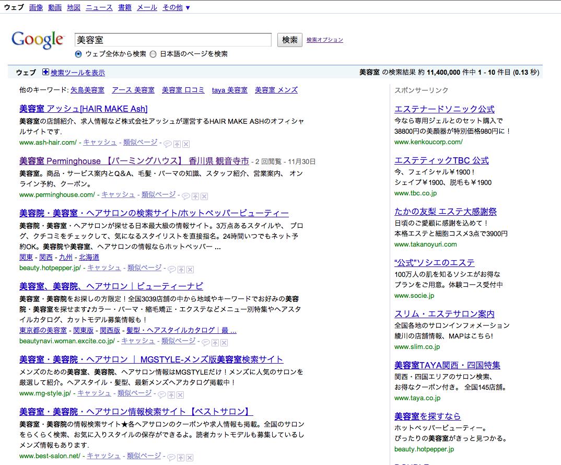Image resolution: width=561 pixels, height=465 pixels.
Task: Comment on www.best-salon.net result
Action: (171, 458)
